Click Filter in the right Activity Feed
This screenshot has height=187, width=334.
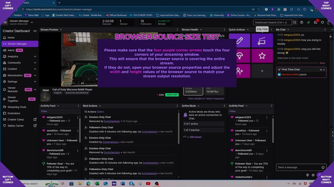point(232,111)
